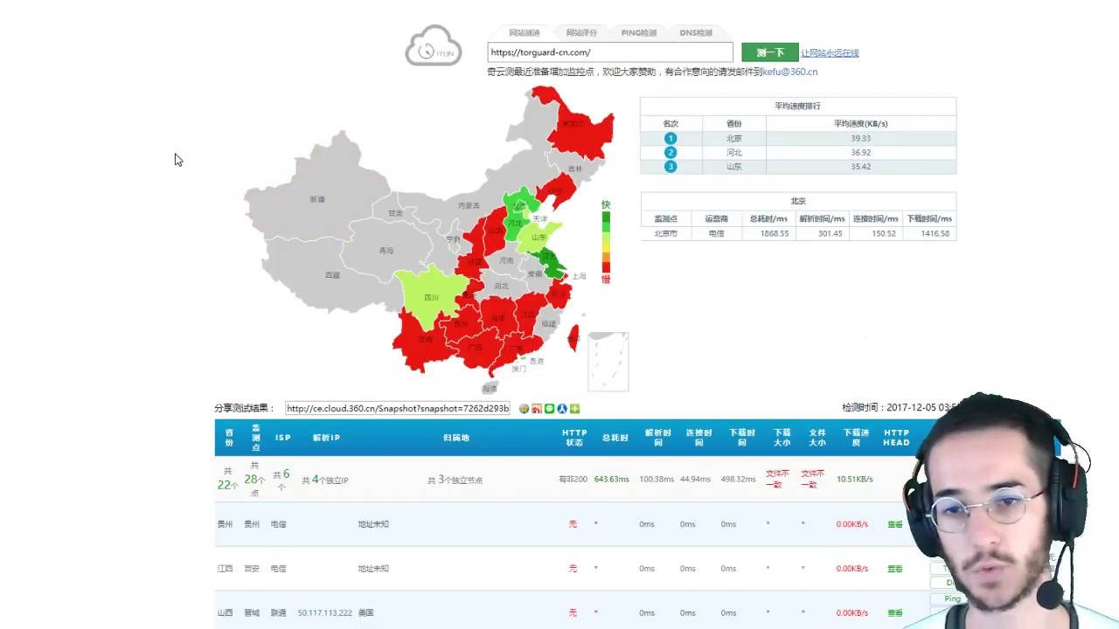Share result via green WeChat icon

point(550,408)
